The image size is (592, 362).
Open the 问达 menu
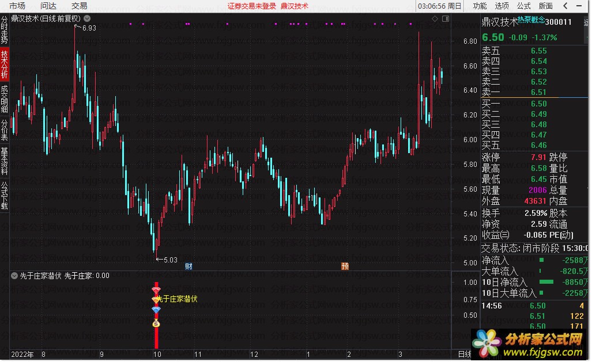click(x=48, y=6)
